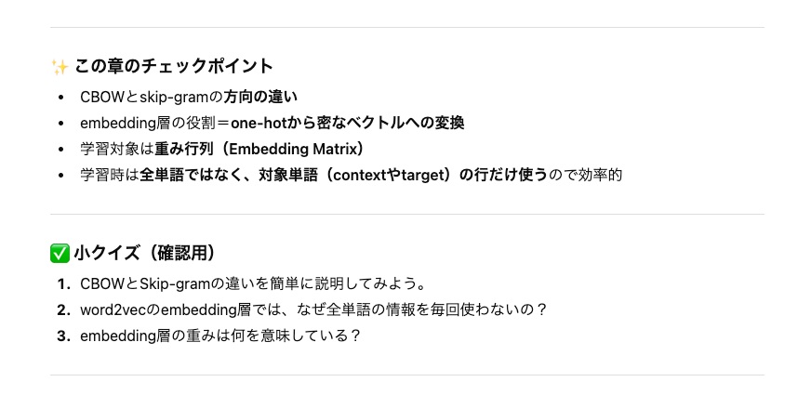Click the divider line above 小クイズ heading
This screenshot has width=811, height=395.
[x=406, y=214]
